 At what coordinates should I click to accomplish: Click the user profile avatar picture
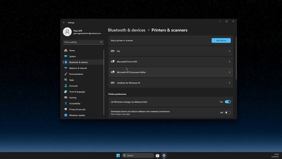[67, 32]
